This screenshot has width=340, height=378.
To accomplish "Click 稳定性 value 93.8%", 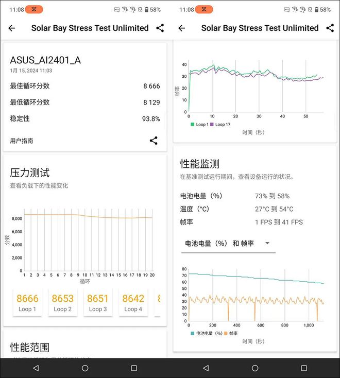I will pos(151,119).
